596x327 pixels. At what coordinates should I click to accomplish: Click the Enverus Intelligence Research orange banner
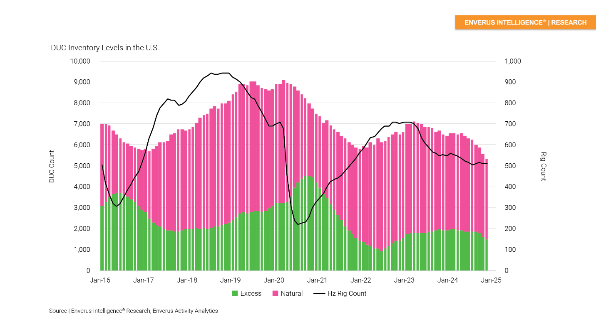click(525, 22)
